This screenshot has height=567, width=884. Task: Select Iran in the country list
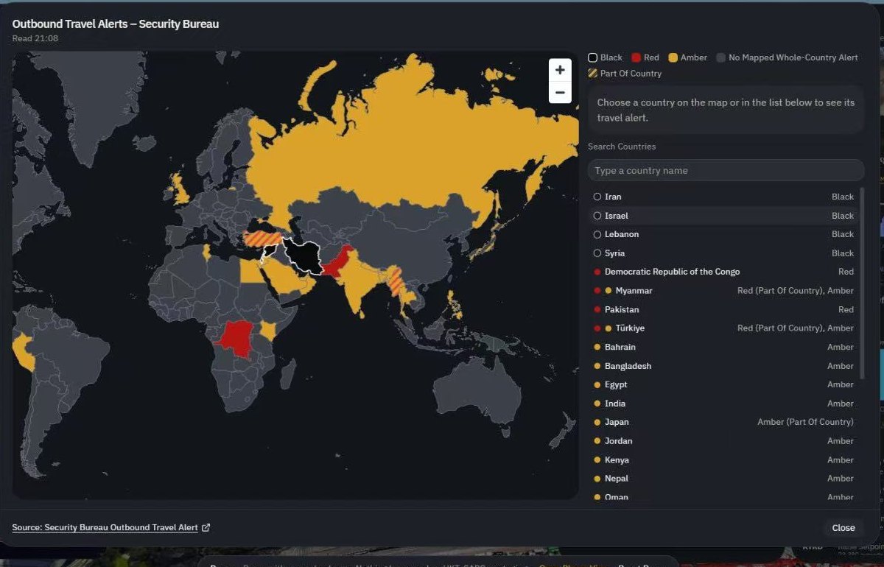pos(723,197)
